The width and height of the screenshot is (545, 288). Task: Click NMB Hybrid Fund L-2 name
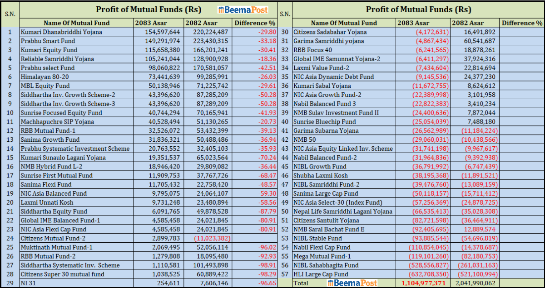point(52,167)
